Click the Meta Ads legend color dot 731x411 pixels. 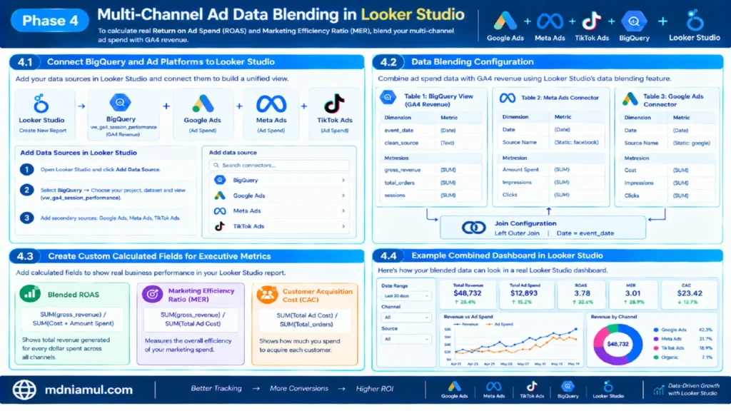[656, 339]
